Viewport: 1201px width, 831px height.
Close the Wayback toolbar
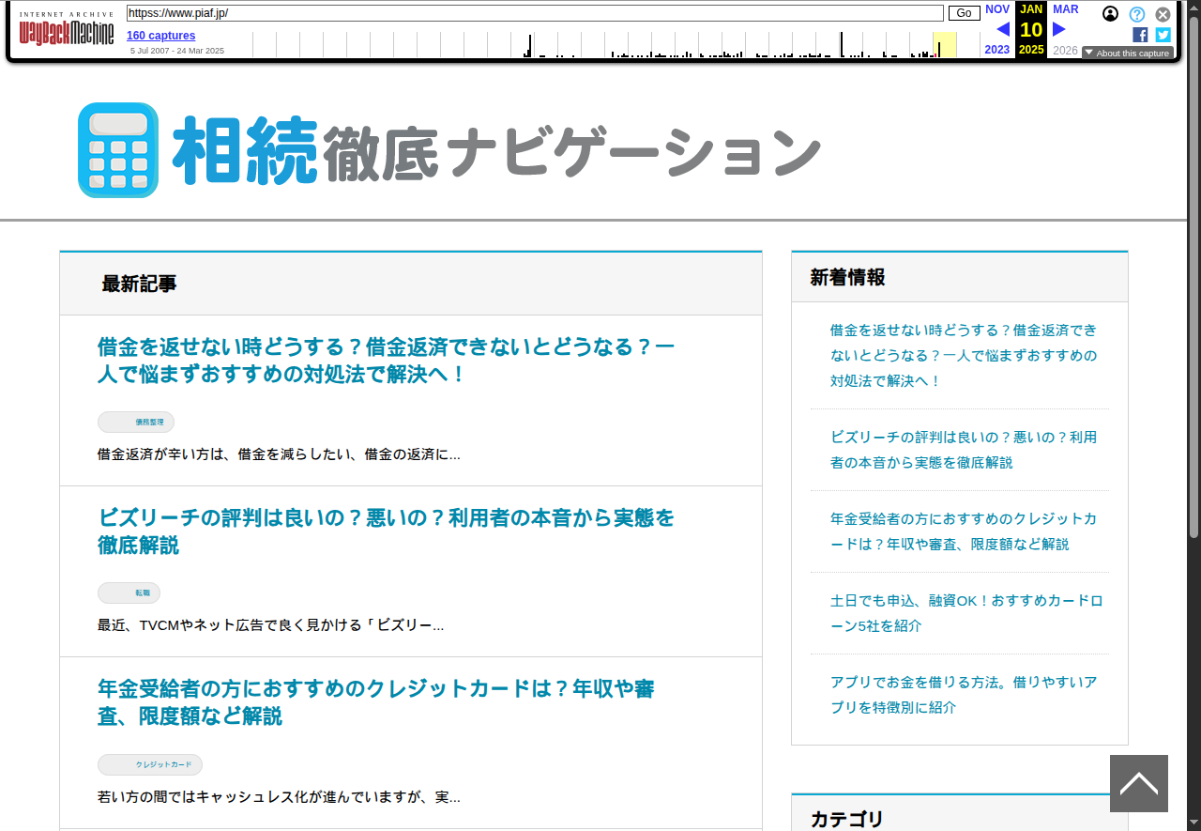(1163, 14)
